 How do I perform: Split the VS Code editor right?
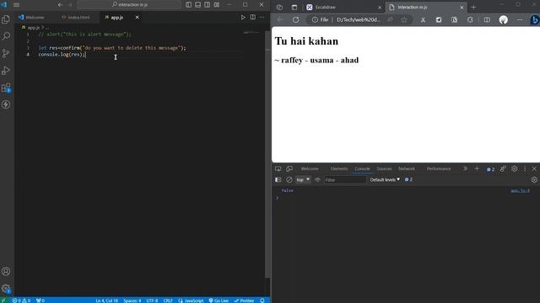(253, 17)
